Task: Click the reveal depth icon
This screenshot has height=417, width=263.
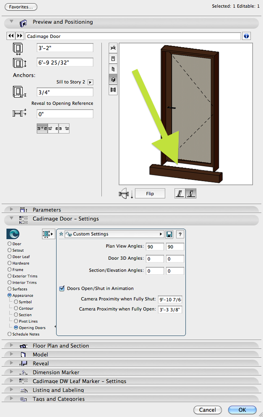Action: [x=20, y=113]
